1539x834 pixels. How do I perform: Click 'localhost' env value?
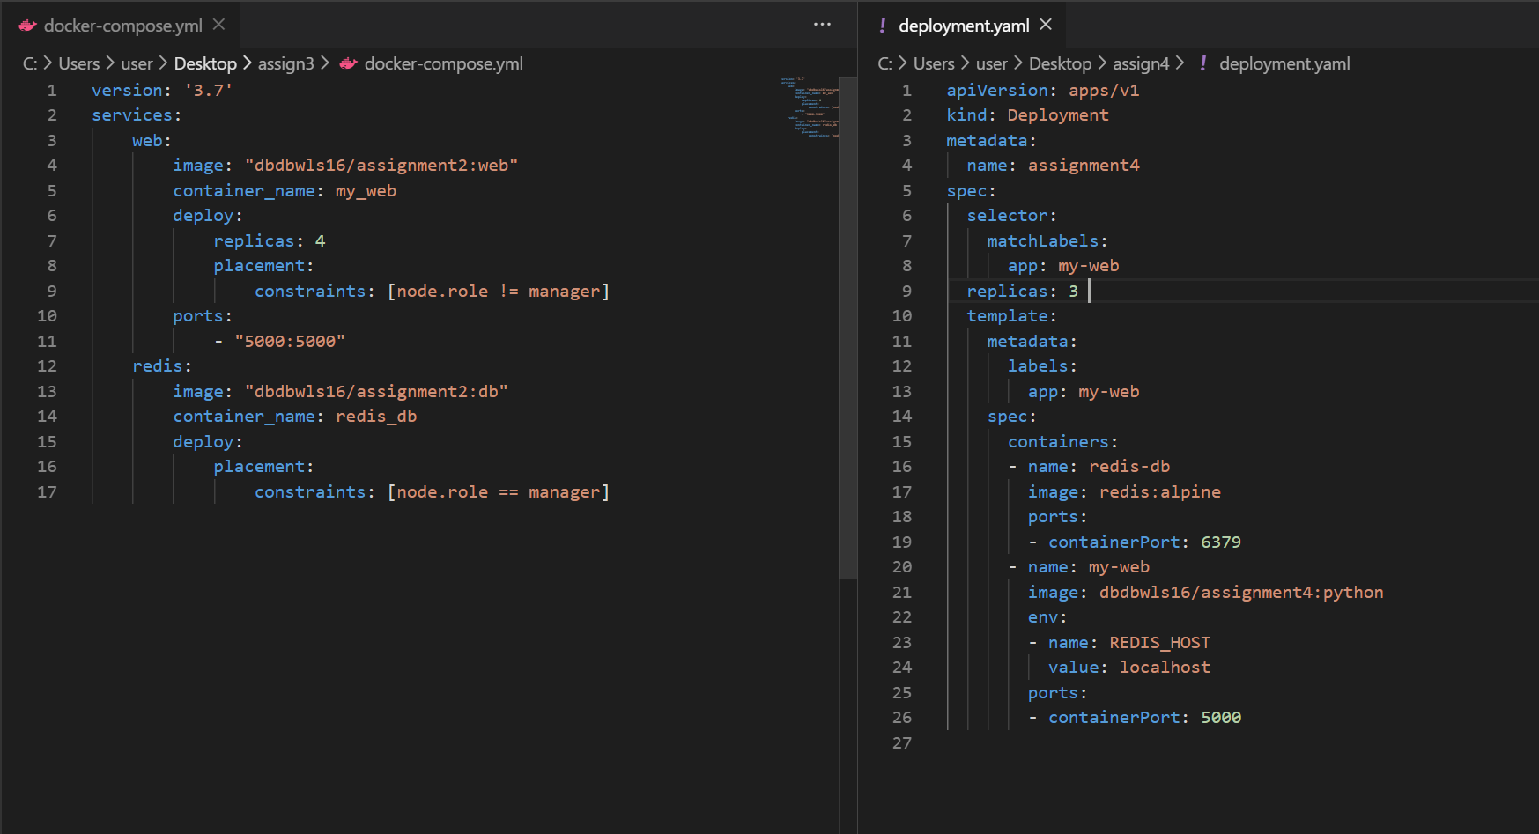pyautogui.click(x=1165, y=667)
